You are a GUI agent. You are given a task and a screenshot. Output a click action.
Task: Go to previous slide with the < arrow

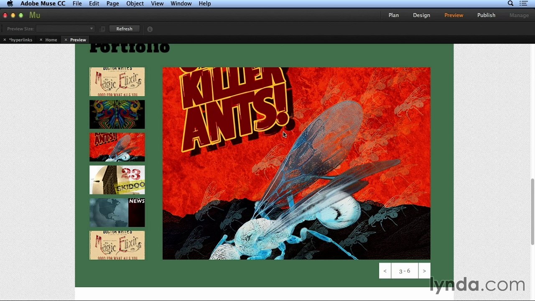coord(385,271)
